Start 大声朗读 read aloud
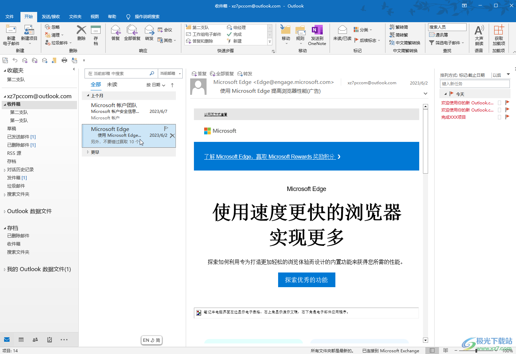The width and height of the screenshot is (516, 354). coord(479,35)
